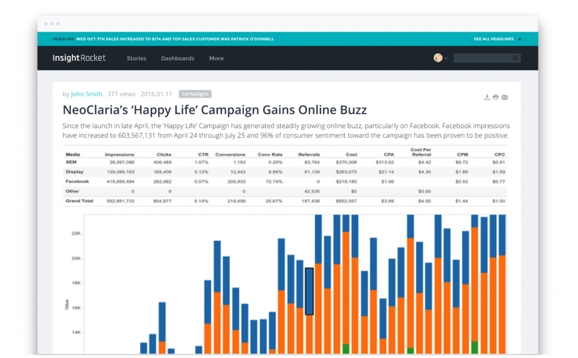The image size is (578, 358).
Task: Click the Impressions column header
Action: (x=121, y=154)
